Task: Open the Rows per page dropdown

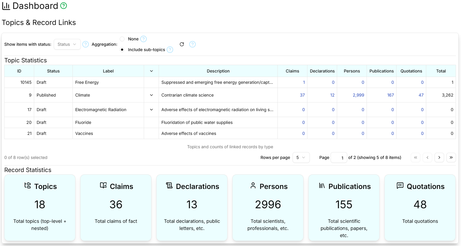Action: 301,157
